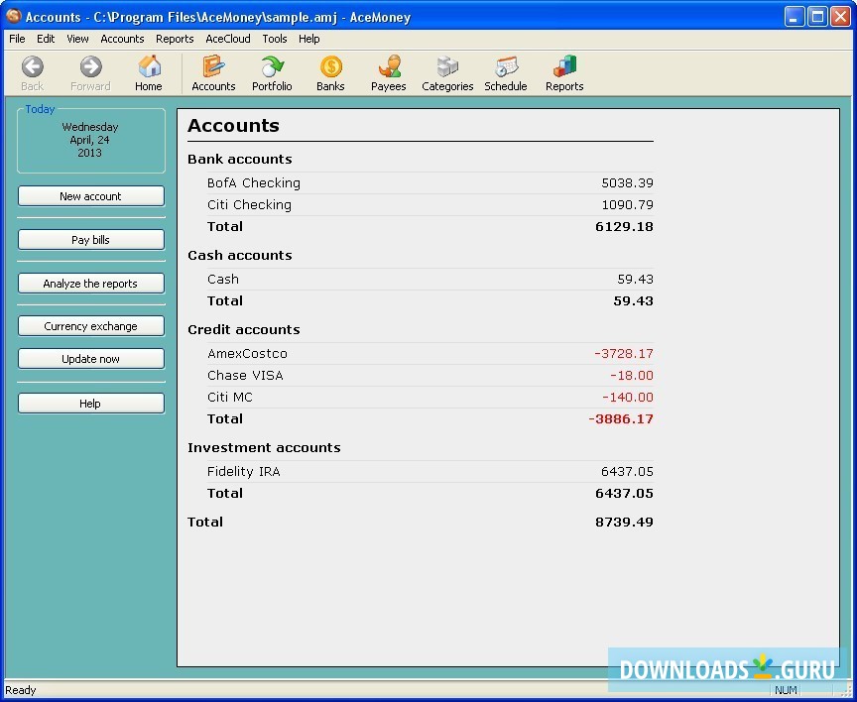Screen dimensions: 857x702
Task: Click the 5038.39 balance value
Action: (627, 183)
